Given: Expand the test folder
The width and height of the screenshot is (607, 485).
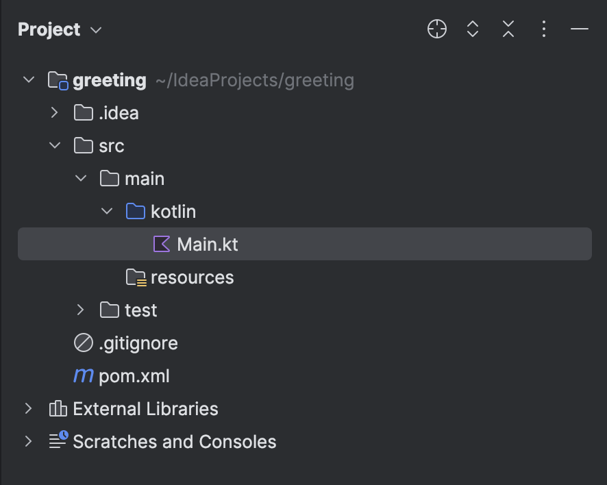Looking at the screenshot, I should click(x=81, y=310).
